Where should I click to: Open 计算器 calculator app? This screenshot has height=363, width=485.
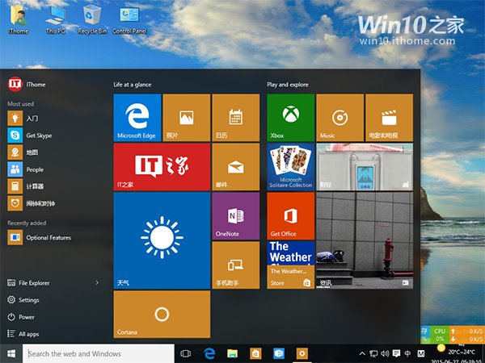click(26, 186)
